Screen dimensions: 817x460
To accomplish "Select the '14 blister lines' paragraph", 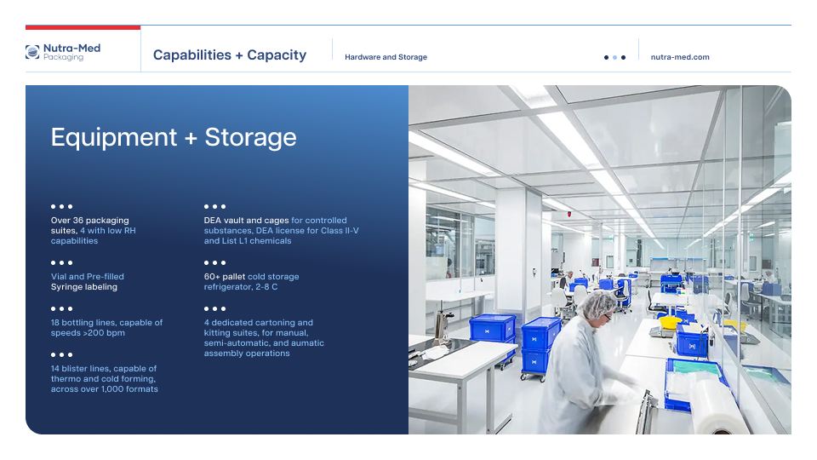I will pos(104,378).
